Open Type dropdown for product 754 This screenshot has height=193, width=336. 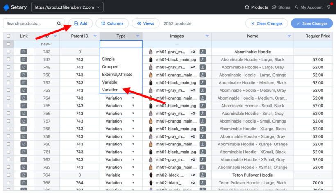133,98
